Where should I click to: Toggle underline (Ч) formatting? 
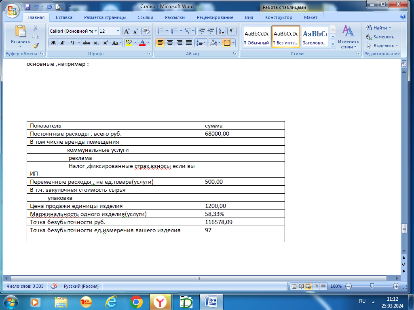[72, 43]
